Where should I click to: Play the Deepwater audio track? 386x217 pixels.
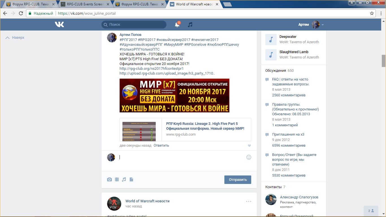271,40
